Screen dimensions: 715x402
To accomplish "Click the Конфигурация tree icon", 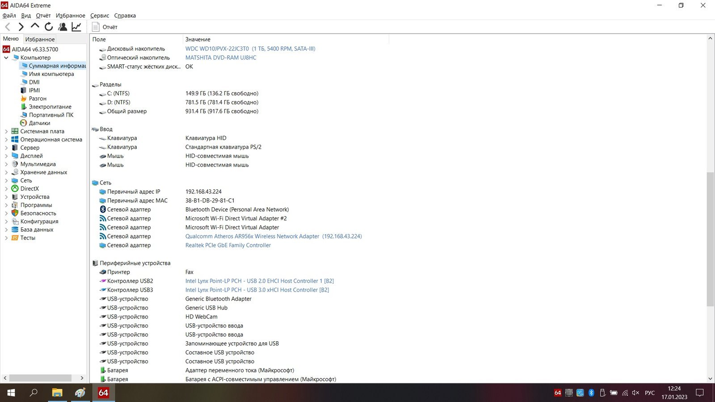I will pos(15,222).
